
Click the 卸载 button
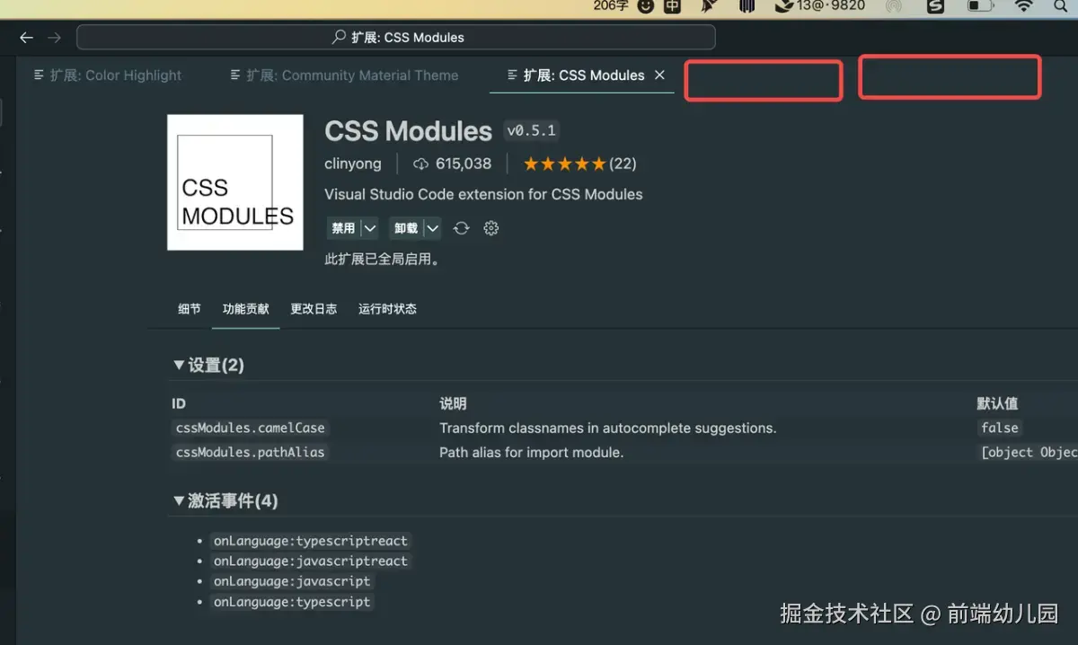pyautogui.click(x=406, y=228)
